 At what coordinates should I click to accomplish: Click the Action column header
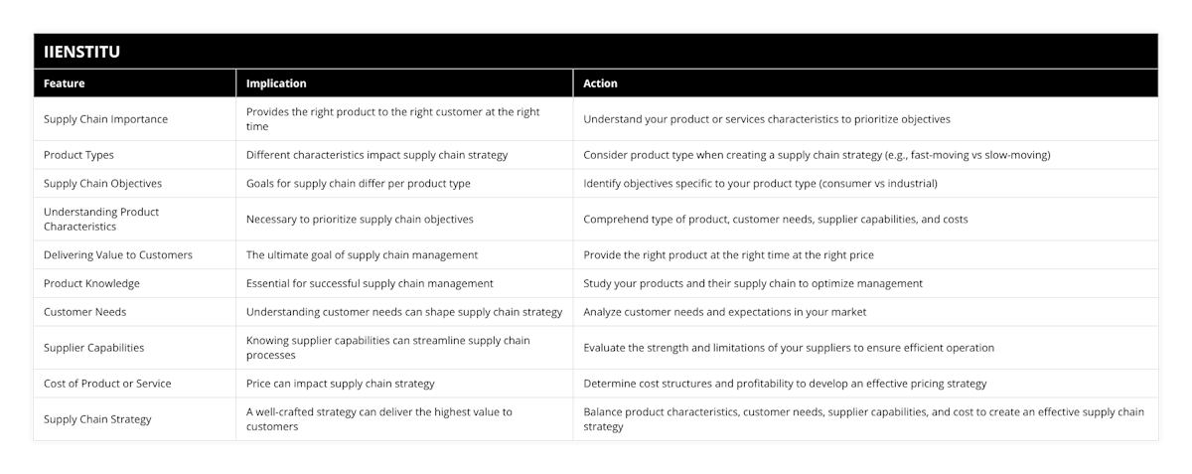[600, 83]
